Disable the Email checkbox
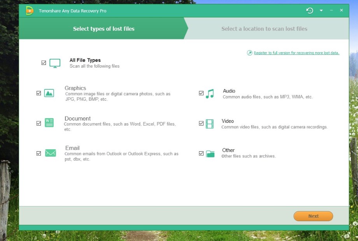 point(39,154)
